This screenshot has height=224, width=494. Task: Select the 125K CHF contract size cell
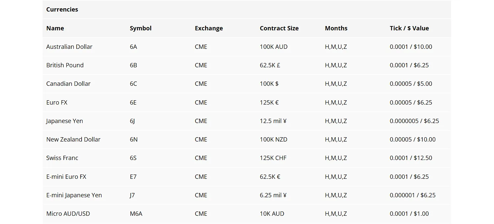point(273,158)
